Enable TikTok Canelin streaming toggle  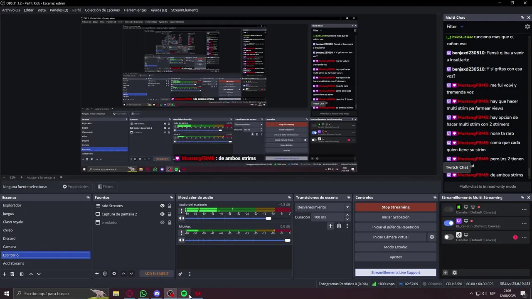click(x=449, y=237)
